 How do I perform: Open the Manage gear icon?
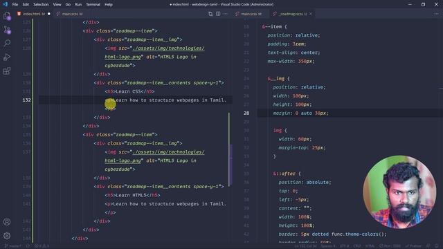(7, 235)
